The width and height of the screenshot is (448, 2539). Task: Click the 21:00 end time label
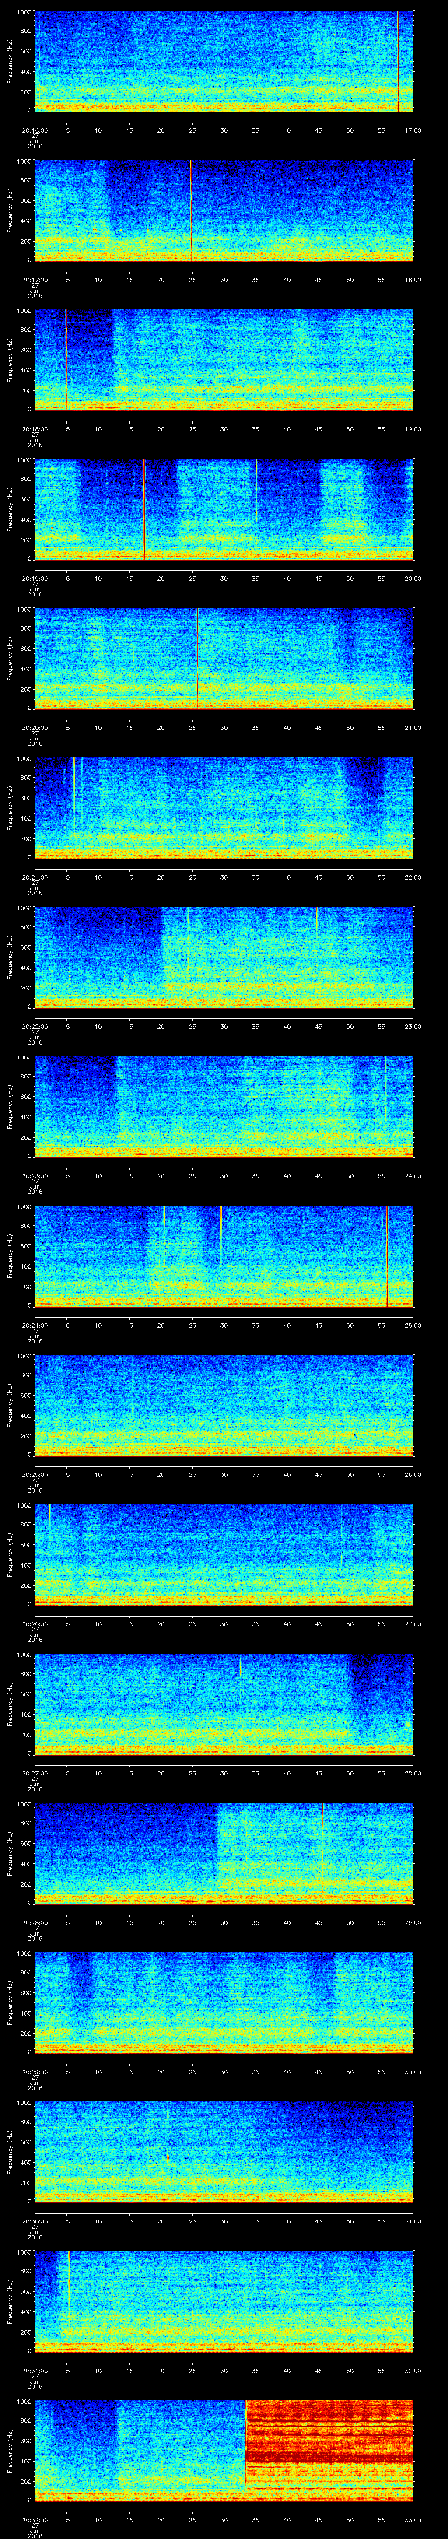click(413, 727)
